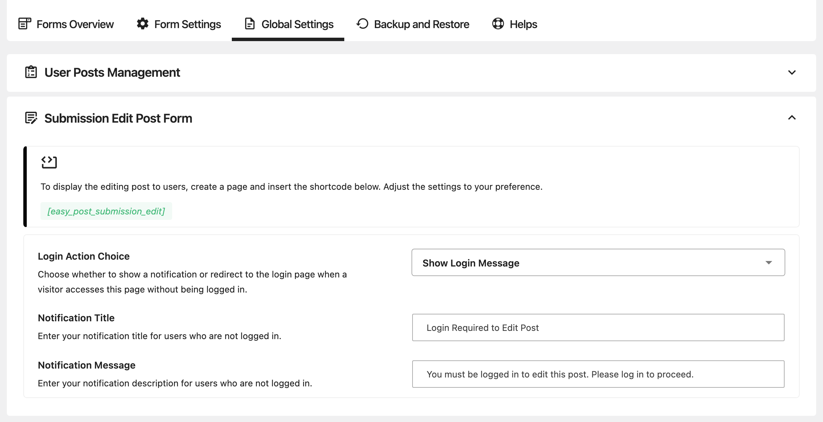
Task: Open the Login Action Choice dropdown
Action: (x=598, y=262)
